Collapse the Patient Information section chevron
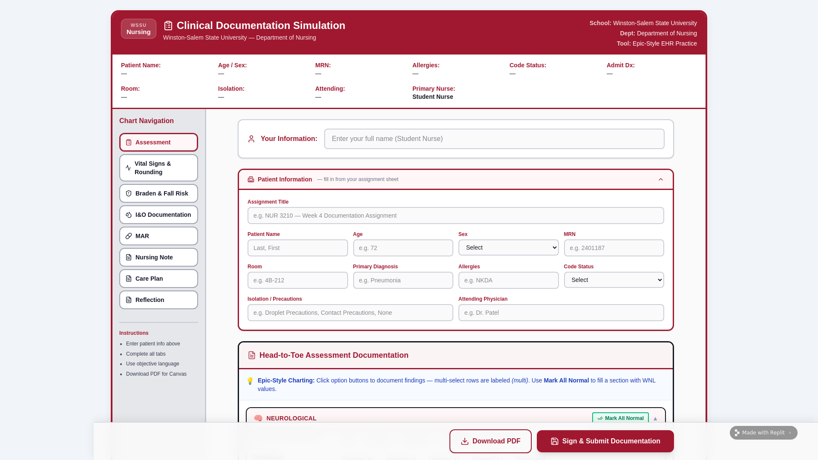Screen dimensions: 818x460 pyautogui.click(x=661, y=179)
